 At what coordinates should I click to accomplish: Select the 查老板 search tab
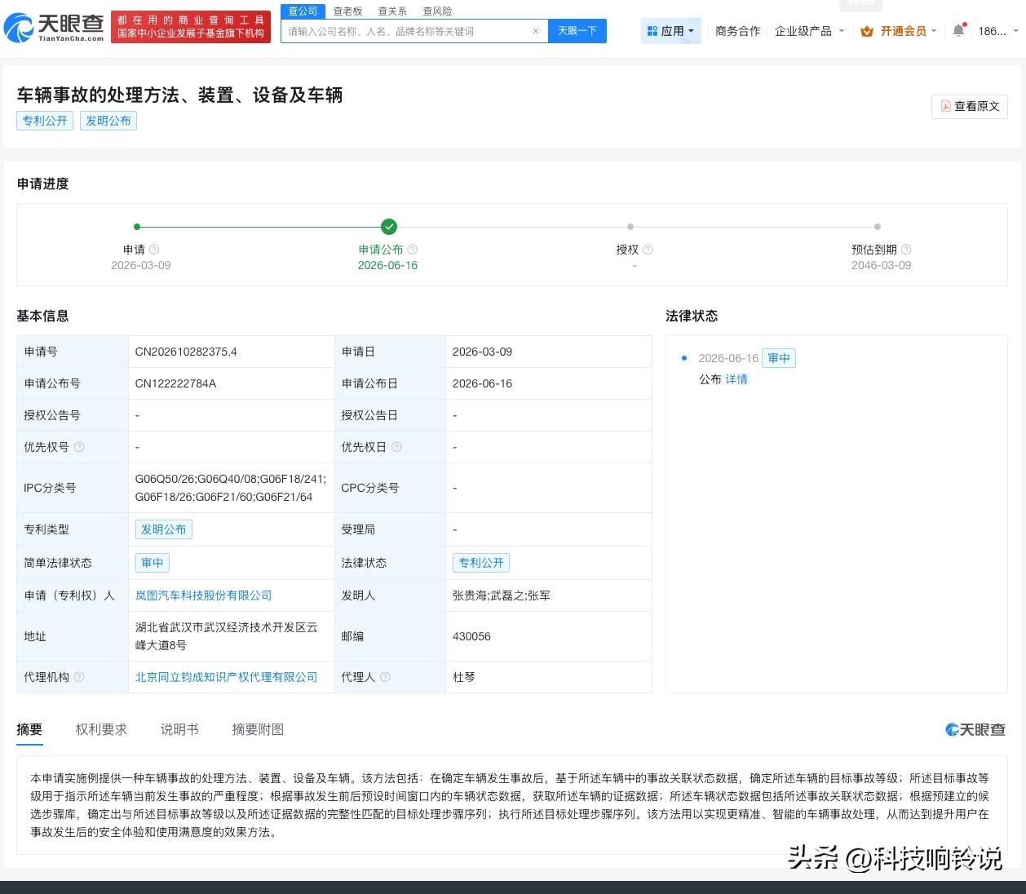click(x=347, y=11)
